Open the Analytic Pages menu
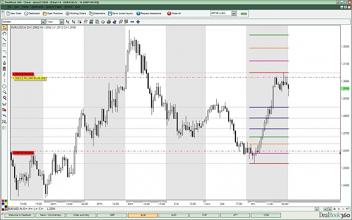 click(x=54, y=7)
